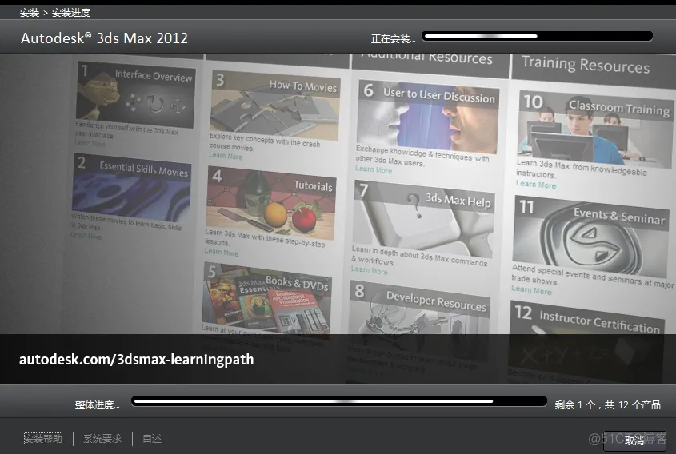Click the Events & Seminar thumbnail
The image size is (676, 454).
[x=590, y=236]
